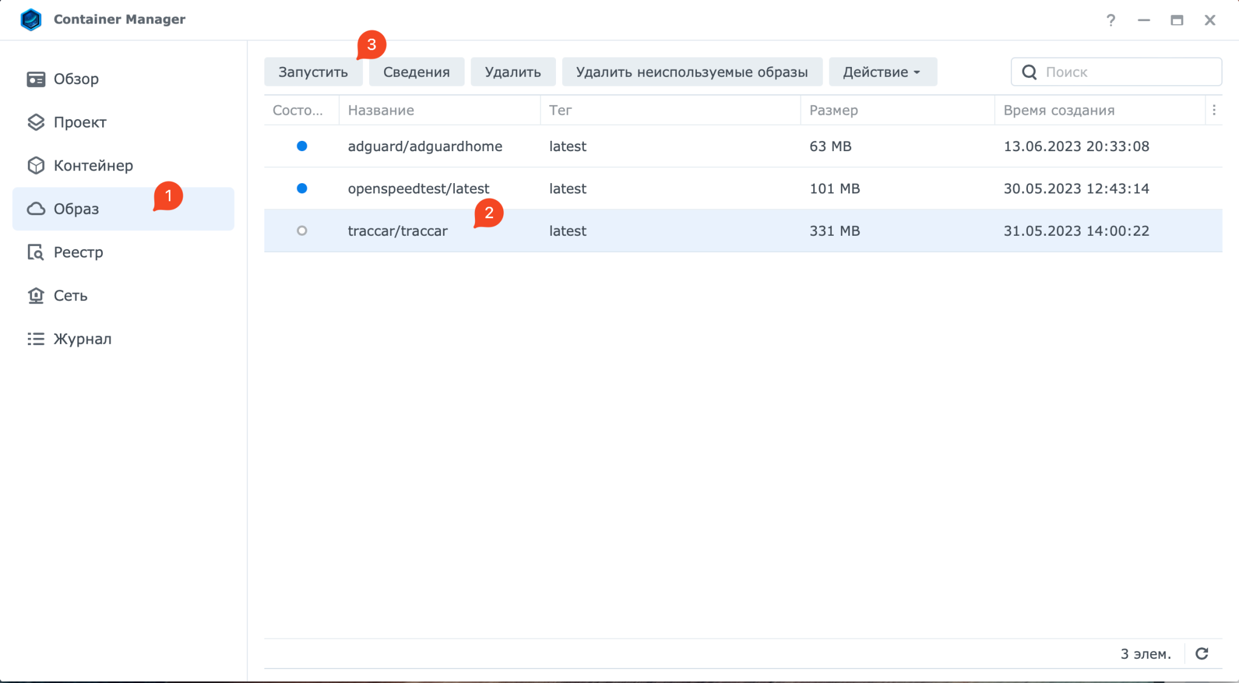
Task: Click the Журнал list icon
Action: (x=36, y=339)
